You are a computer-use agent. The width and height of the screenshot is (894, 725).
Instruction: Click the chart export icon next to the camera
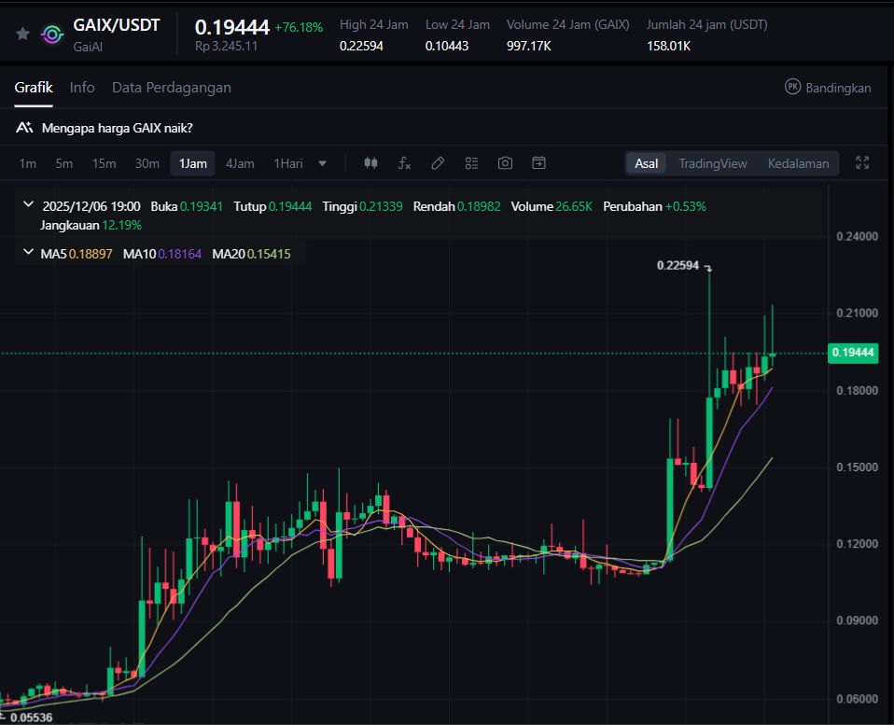tap(538, 163)
